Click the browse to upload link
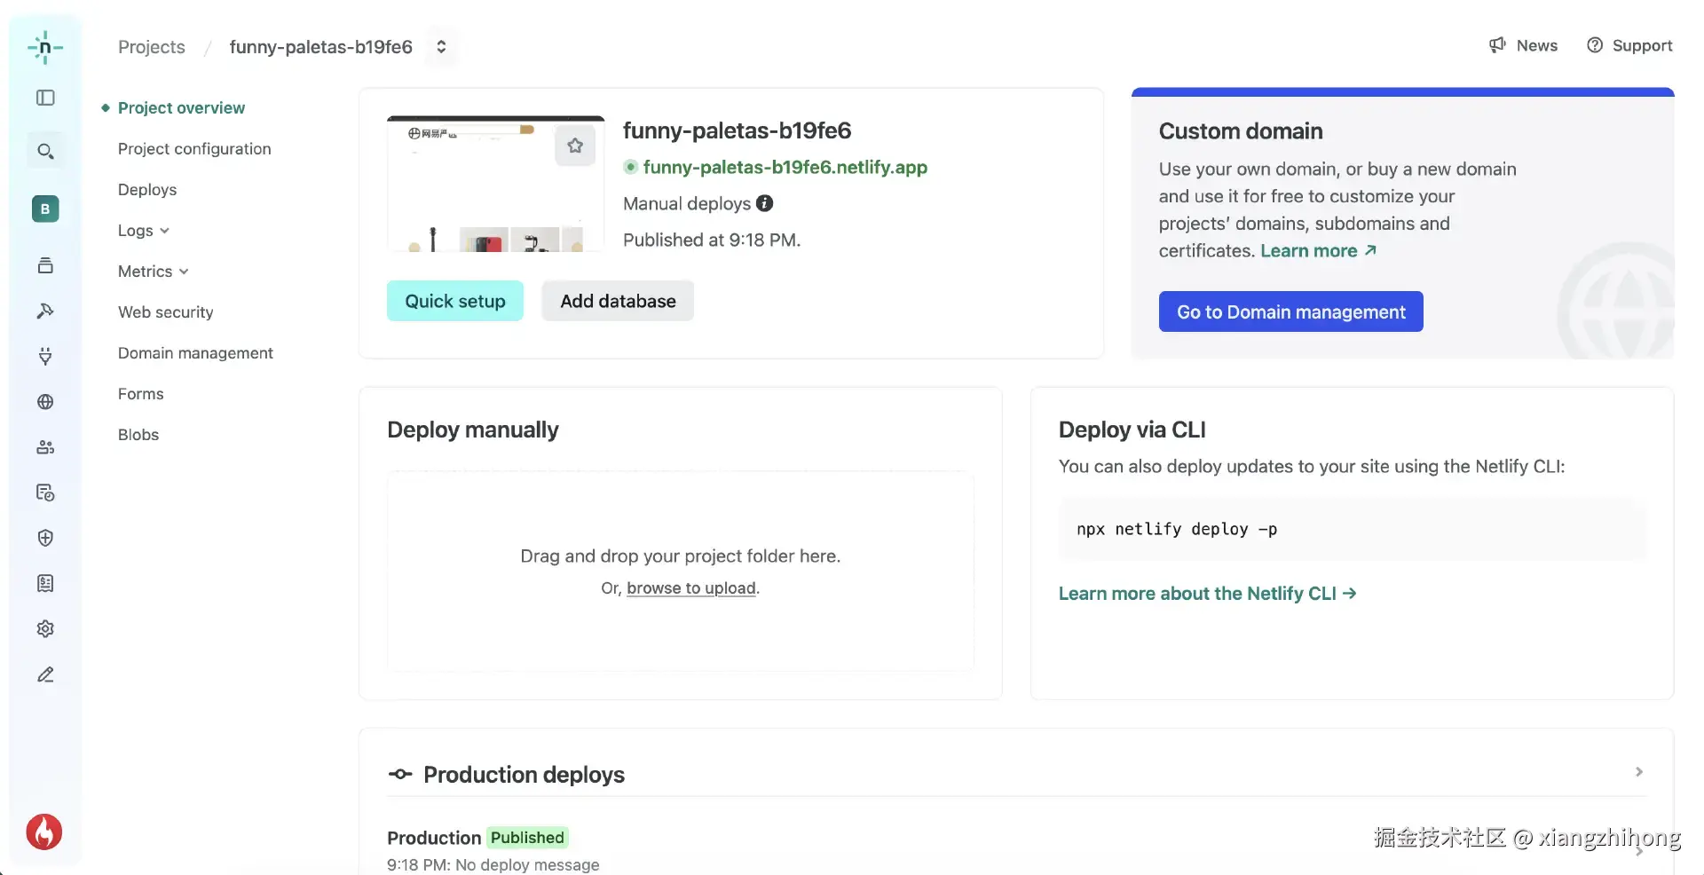The width and height of the screenshot is (1704, 875). pyautogui.click(x=691, y=588)
